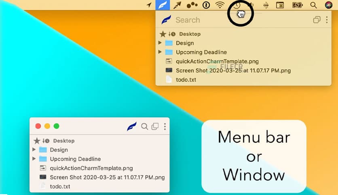
Task: Click the sort-by-recent icon in the window
Action: 46,141
